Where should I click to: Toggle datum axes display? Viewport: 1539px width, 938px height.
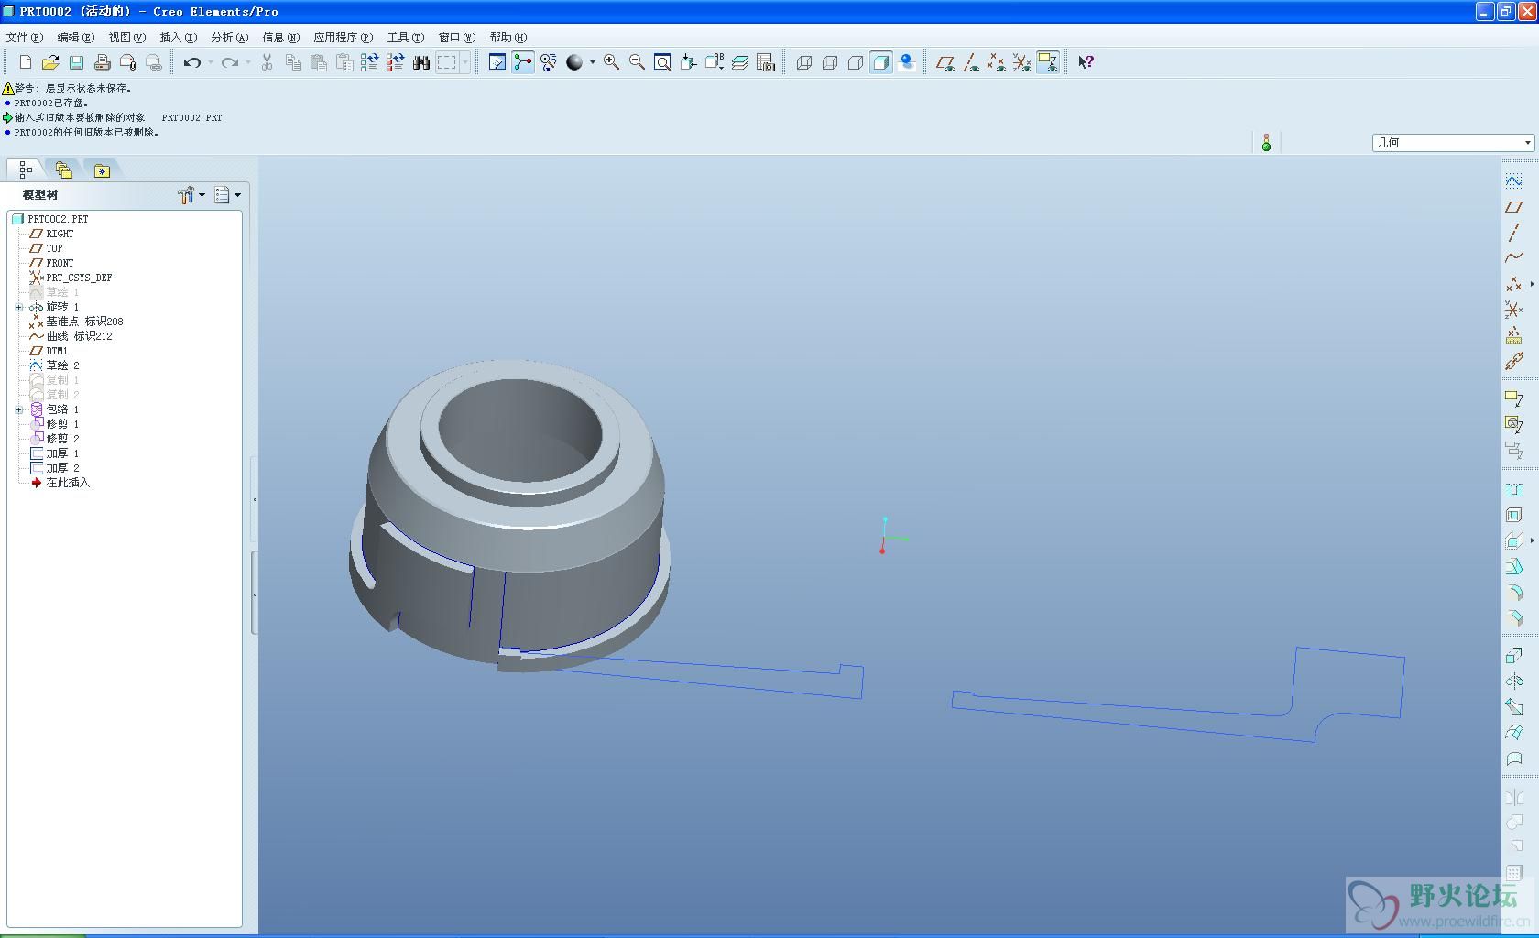point(970,62)
